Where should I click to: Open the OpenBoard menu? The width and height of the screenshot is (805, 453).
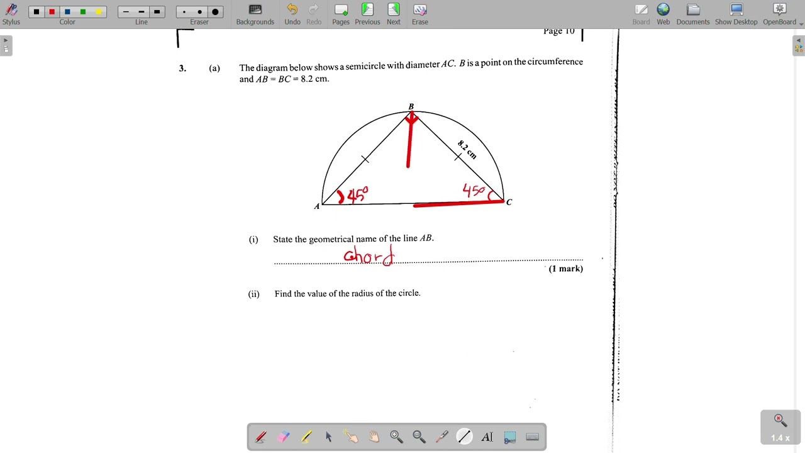point(779,14)
